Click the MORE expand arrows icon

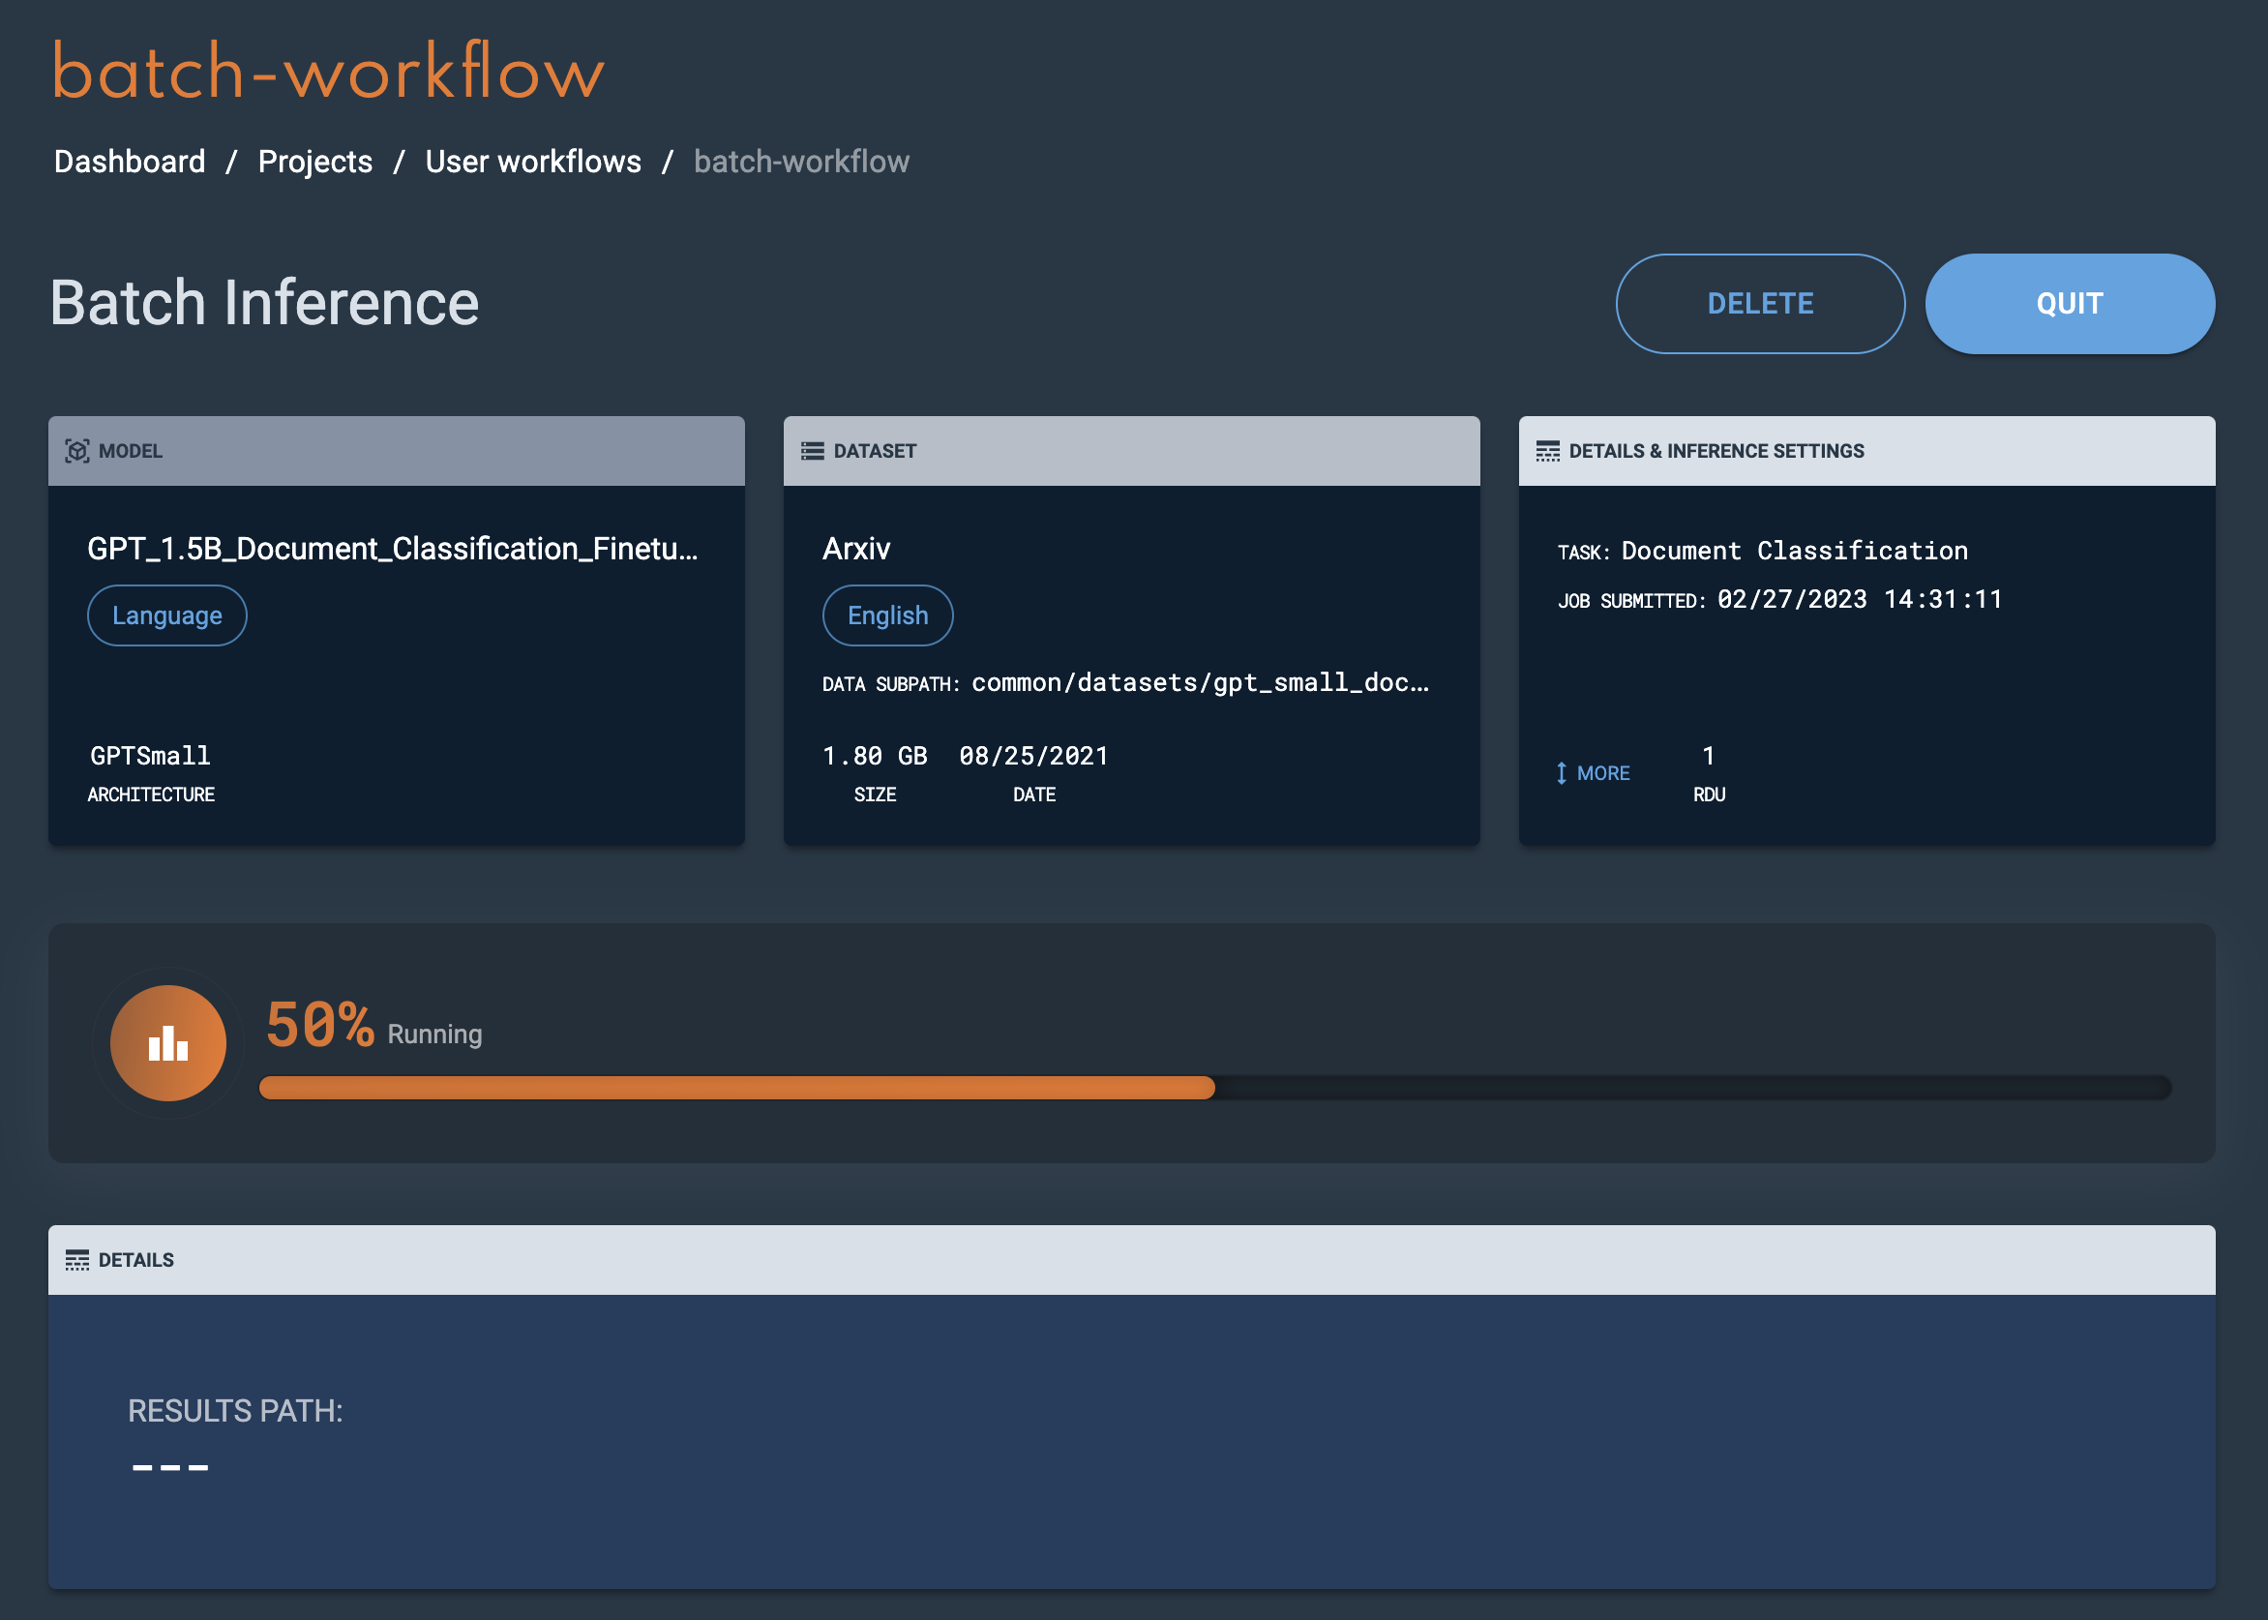pyautogui.click(x=1561, y=773)
